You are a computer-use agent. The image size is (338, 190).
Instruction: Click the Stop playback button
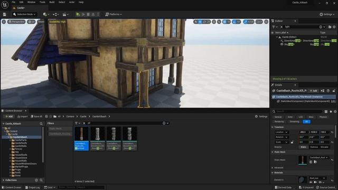pos(88,14)
